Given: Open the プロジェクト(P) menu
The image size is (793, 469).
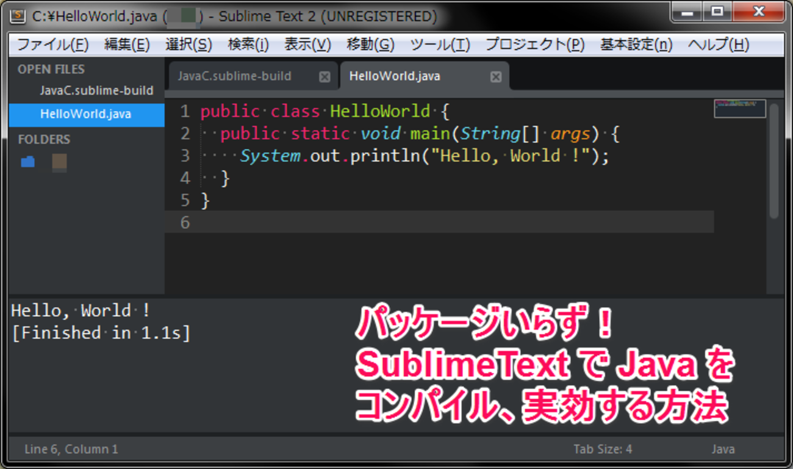Looking at the screenshot, I should point(535,45).
